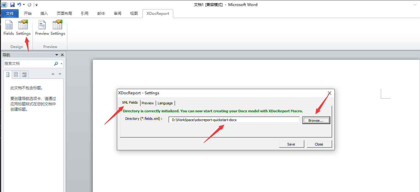Switch to the 插入 ribbon tab
Image resolution: width=420 pixels, height=192 pixels.
[44, 14]
